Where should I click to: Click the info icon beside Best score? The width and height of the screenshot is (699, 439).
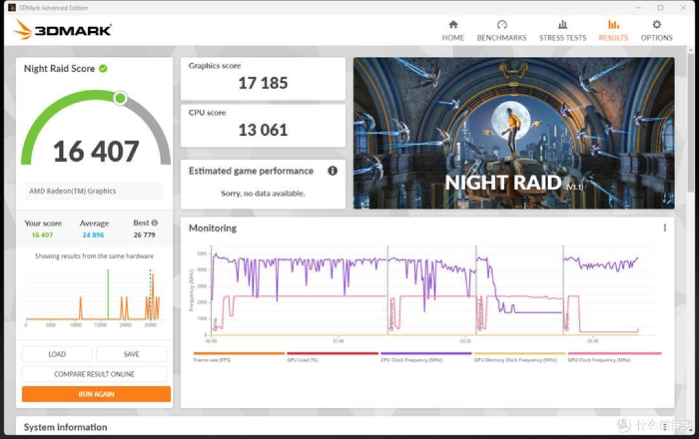(154, 222)
